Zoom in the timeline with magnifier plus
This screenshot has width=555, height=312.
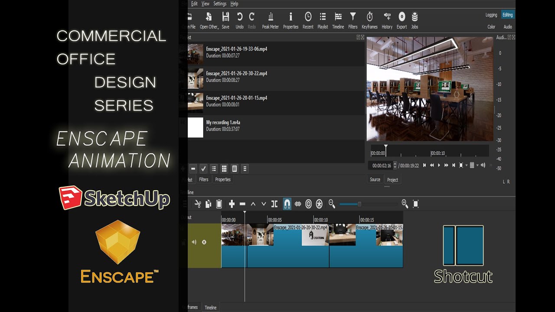click(405, 204)
